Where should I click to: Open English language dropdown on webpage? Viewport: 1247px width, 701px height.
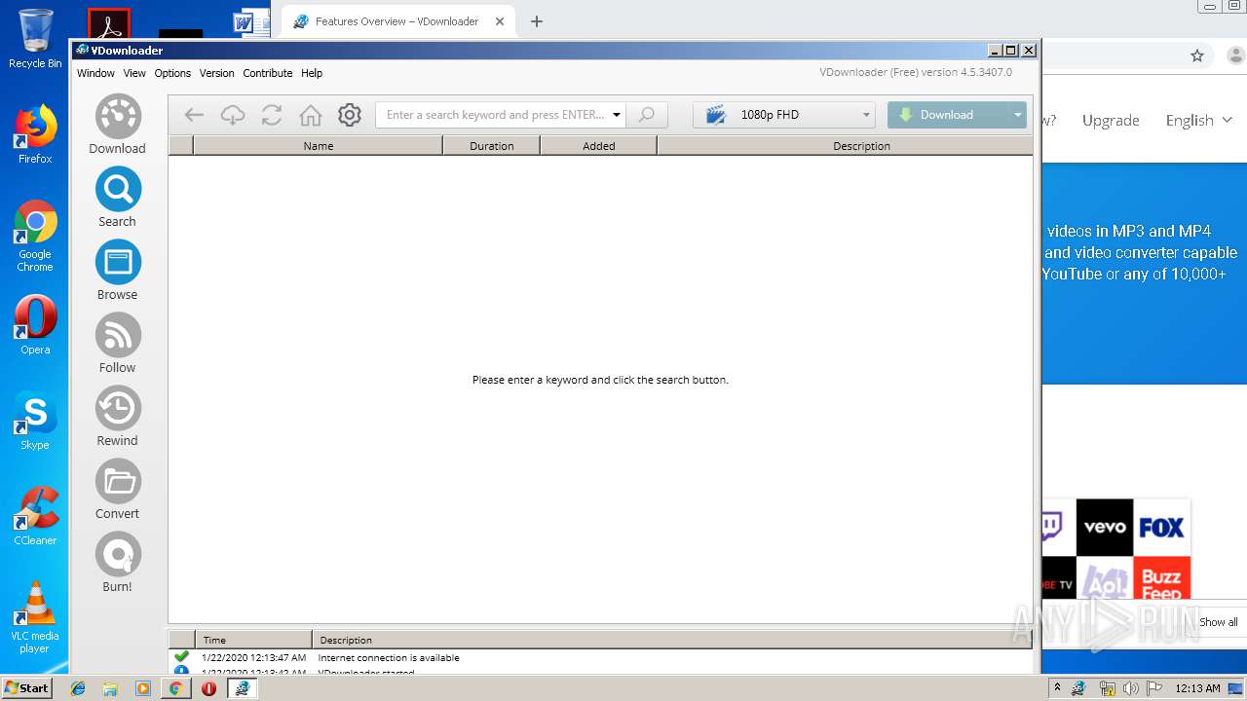click(x=1198, y=121)
